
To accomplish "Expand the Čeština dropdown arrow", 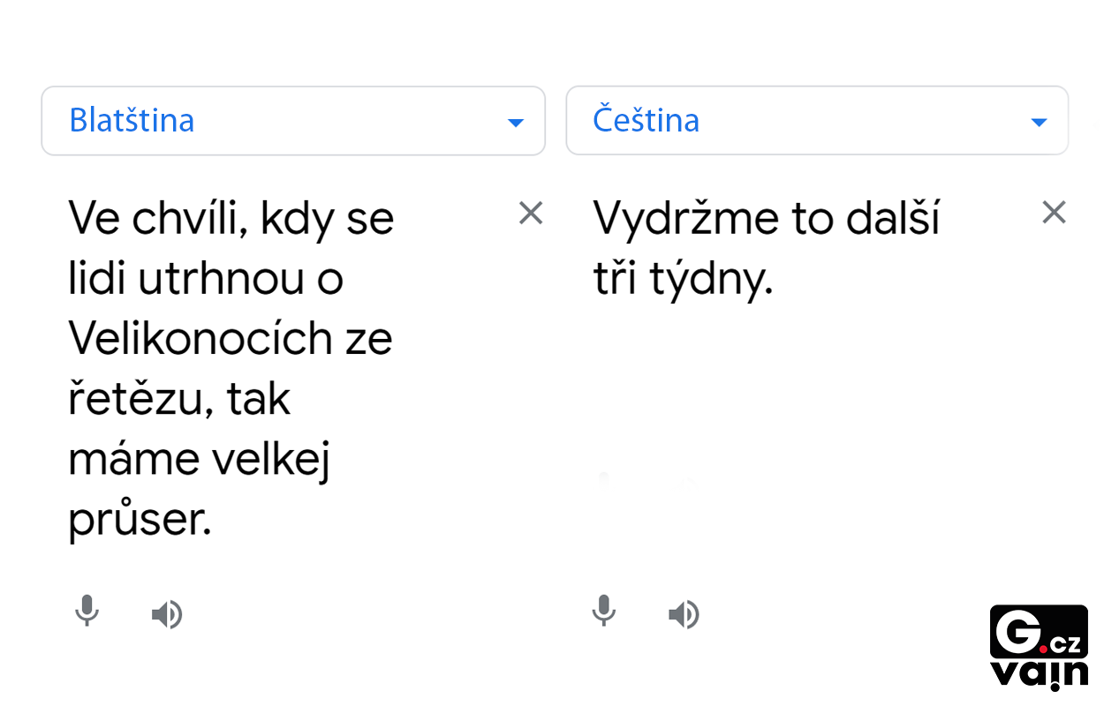I will point(1040,122).
